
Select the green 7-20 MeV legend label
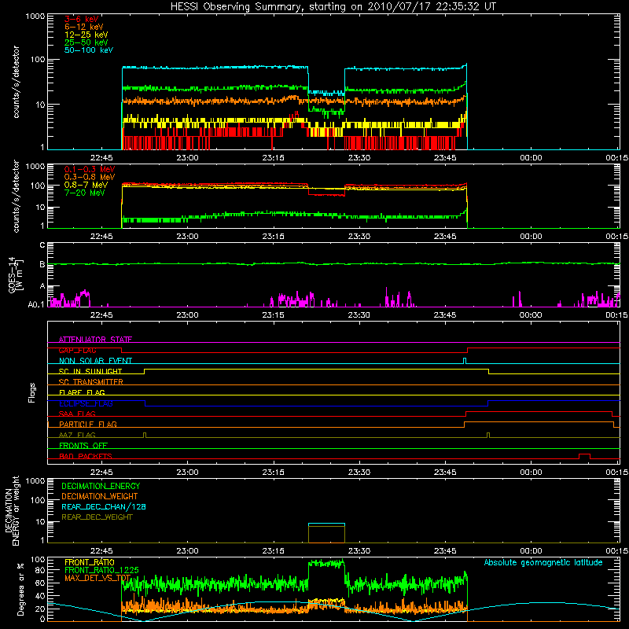tap(84, 193)
